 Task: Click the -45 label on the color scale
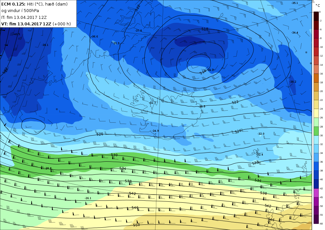pos(321,197)
